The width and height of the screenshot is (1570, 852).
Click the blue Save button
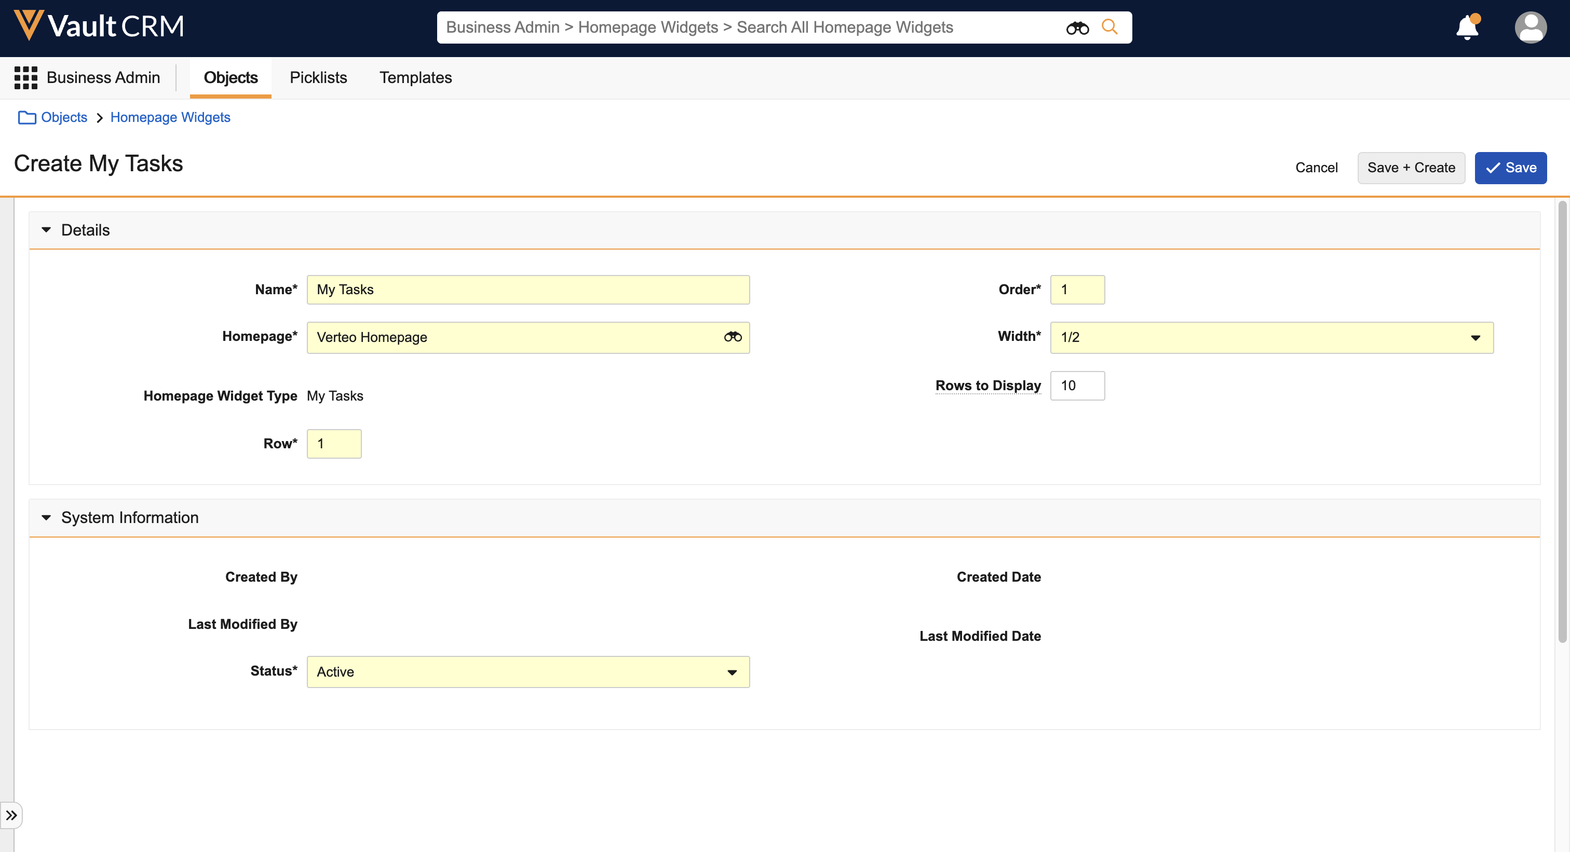click(1510, 168)
